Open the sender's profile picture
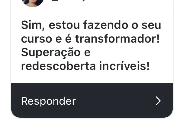The width and height of the screenshot is (183, 129). coord(33,3)
